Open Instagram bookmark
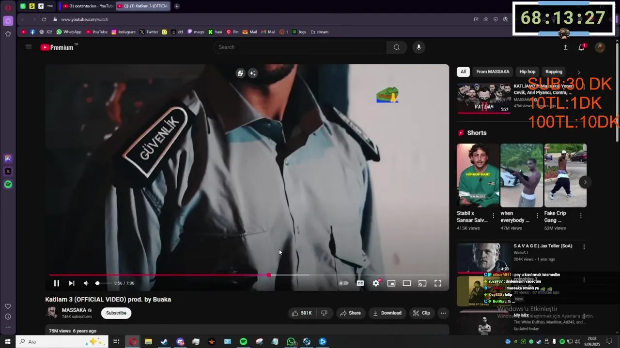 [124, 32]
